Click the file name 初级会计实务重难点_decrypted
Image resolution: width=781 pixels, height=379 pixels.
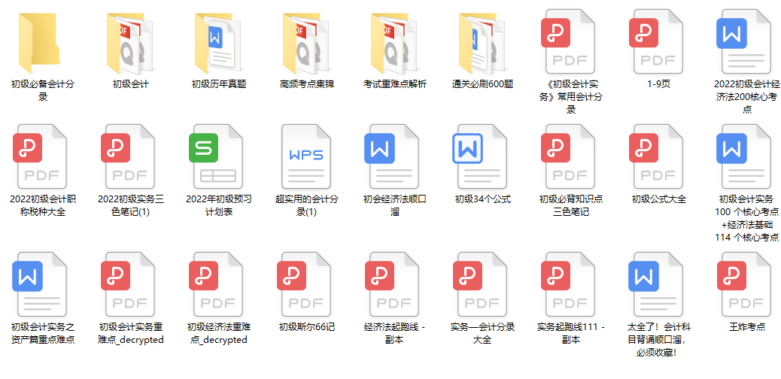coord(131,334)
